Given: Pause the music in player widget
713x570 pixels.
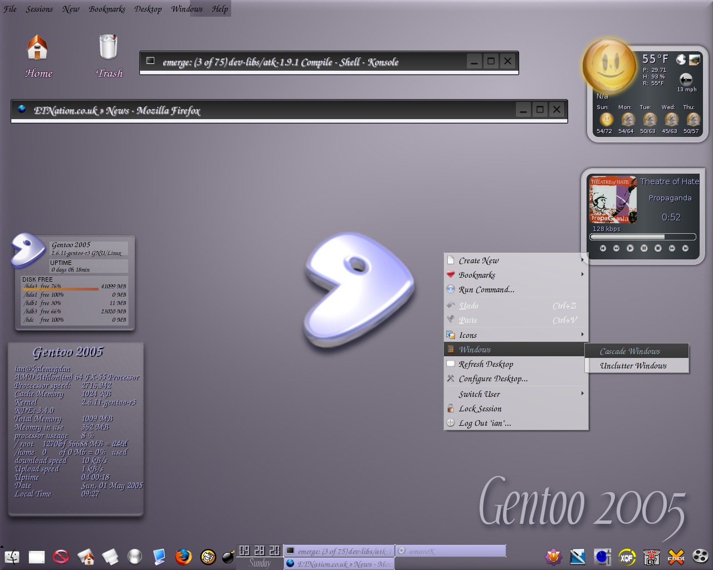Looking at the screenshot, I should [644, 248].
